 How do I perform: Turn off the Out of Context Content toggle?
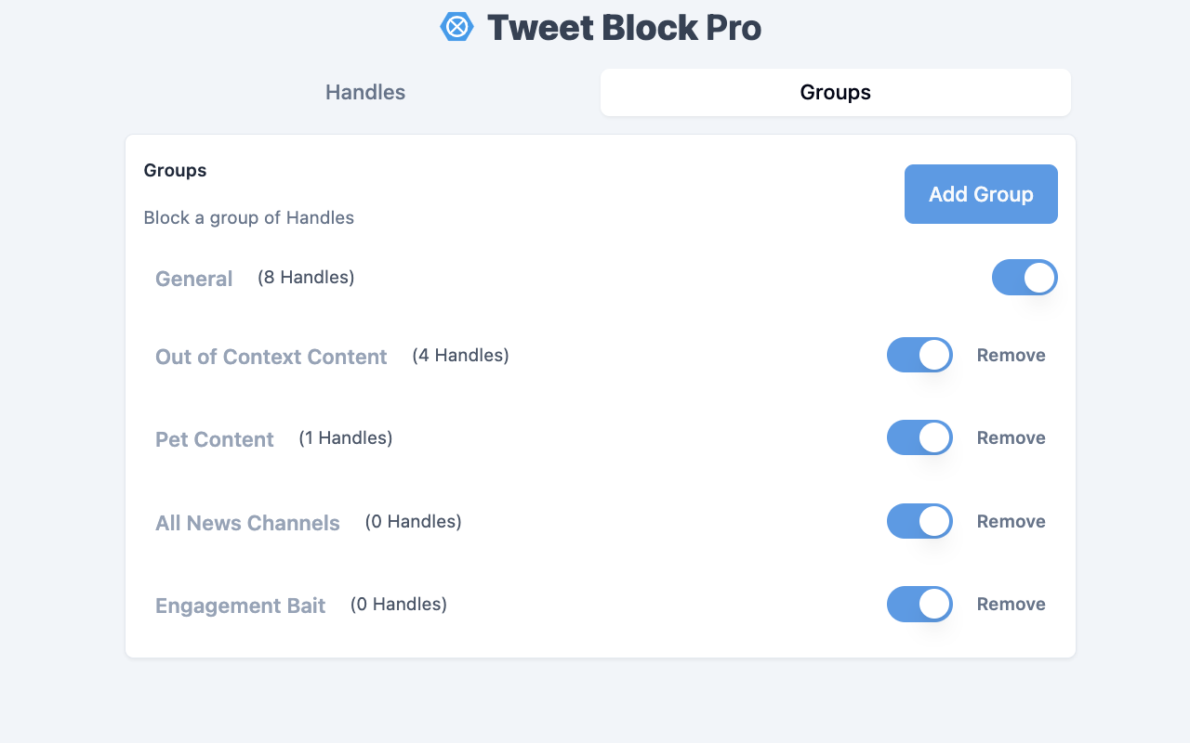pyautogui.click(x=919, y=355)
